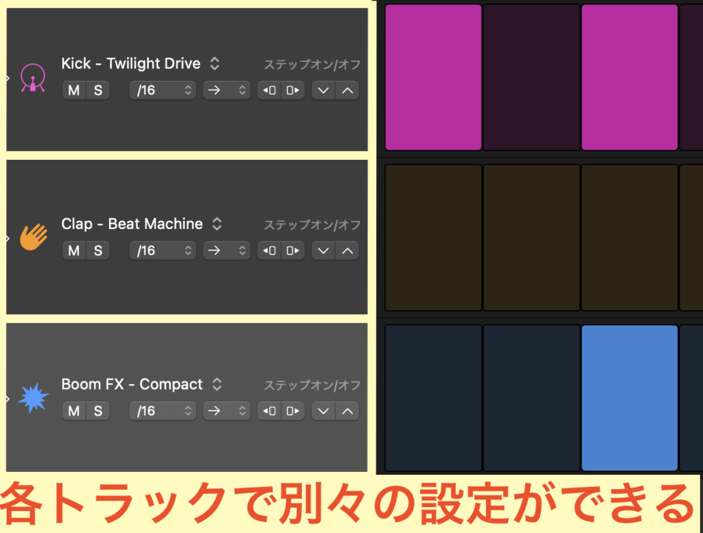
Task: Solo the Kick - Twilight Drive row
Action: [x=97, y=91]
